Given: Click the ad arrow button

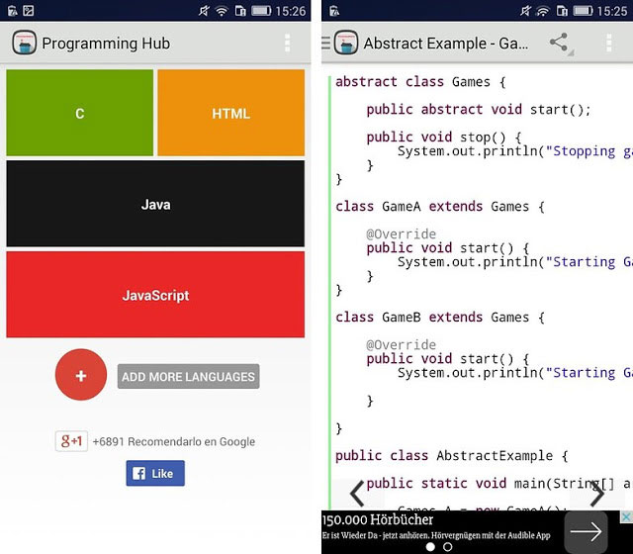Looking at the screenshot, I should click(x=586, y=532).
